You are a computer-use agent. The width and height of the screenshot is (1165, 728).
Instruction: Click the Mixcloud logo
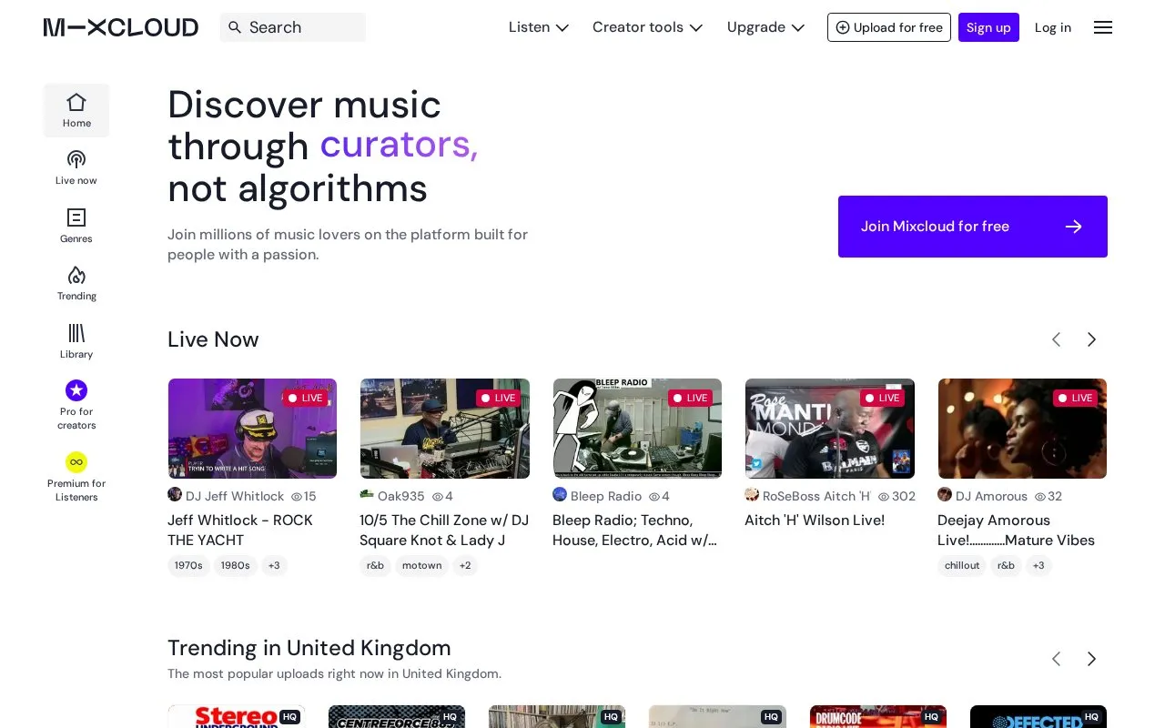tap(121, 27)
